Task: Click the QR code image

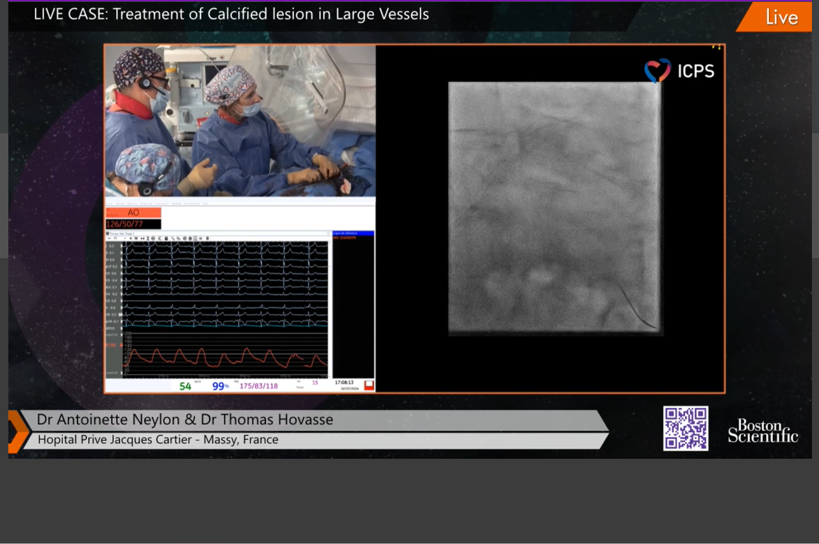Action: [x=685, y=428]
